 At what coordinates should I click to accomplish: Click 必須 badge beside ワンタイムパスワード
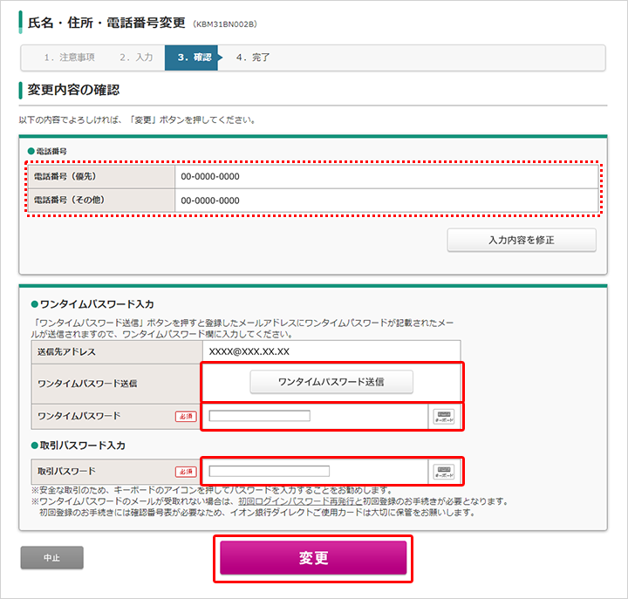pos(186,417)
